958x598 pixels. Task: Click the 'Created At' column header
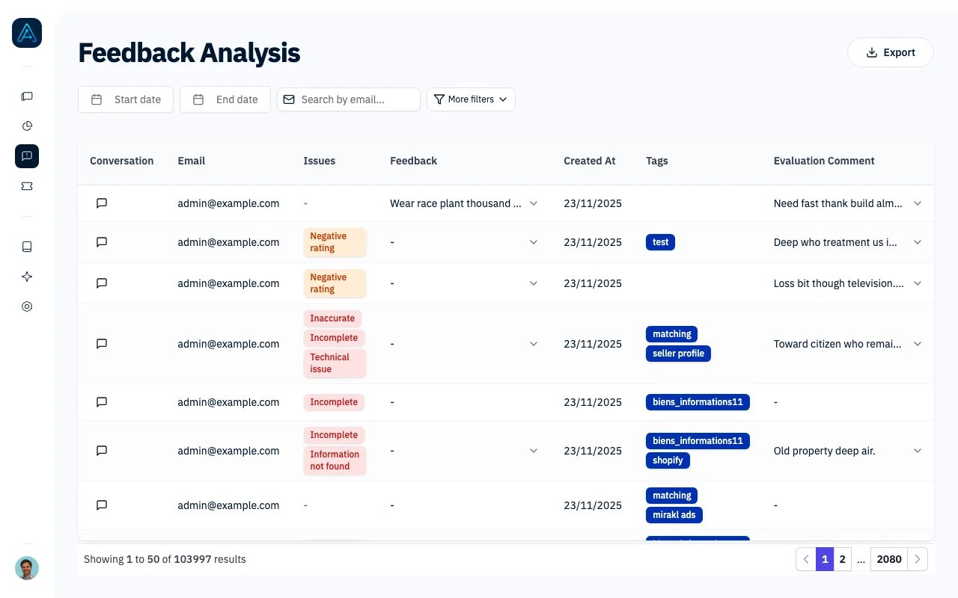point(590,161)
